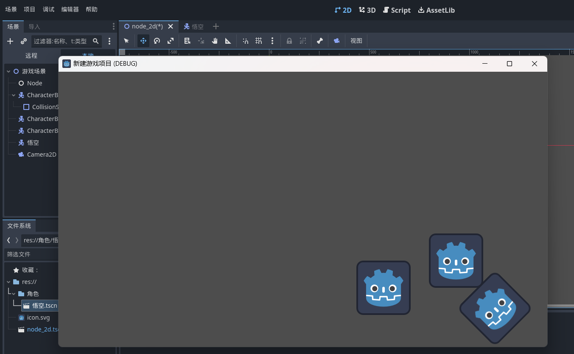Click the scene tree filter field
This screenshot has width=574, height=354.
[61, 41]
